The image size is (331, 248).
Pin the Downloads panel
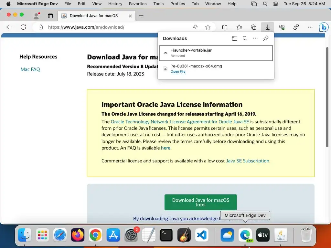tap(266, 38)
